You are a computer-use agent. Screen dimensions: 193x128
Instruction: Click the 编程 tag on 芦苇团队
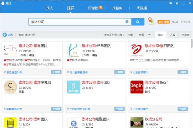[95, 55]
